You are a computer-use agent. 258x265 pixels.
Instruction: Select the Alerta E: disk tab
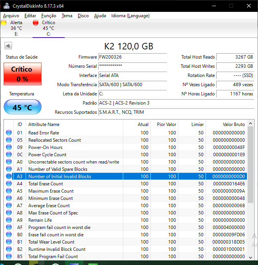(x=16, y=28)
